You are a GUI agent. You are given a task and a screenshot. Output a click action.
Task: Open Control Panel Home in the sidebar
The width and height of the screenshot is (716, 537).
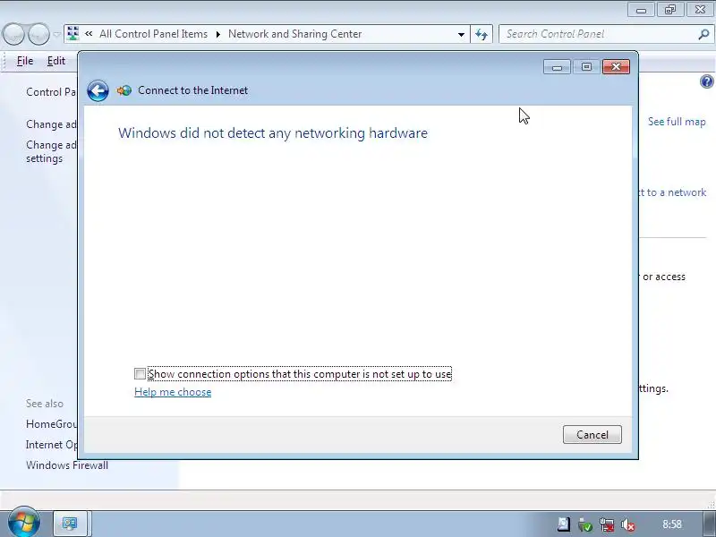tap(51, 92)
